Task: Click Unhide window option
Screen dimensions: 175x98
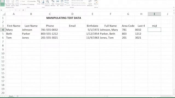Action: (67, 5)
